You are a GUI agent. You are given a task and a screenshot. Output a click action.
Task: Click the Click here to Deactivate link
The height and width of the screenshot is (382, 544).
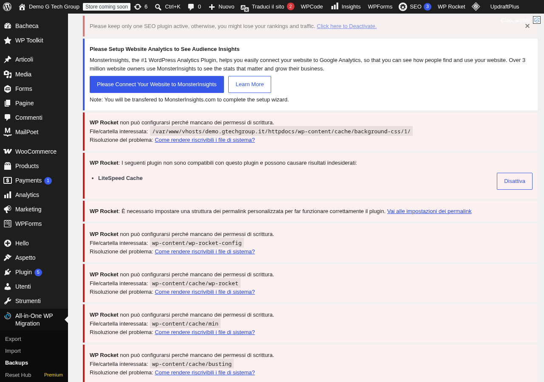tap(347, 26)
